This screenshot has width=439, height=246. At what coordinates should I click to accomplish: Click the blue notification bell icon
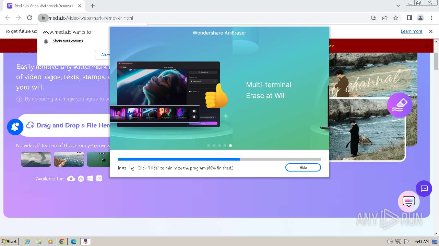[x=15, y=127]
